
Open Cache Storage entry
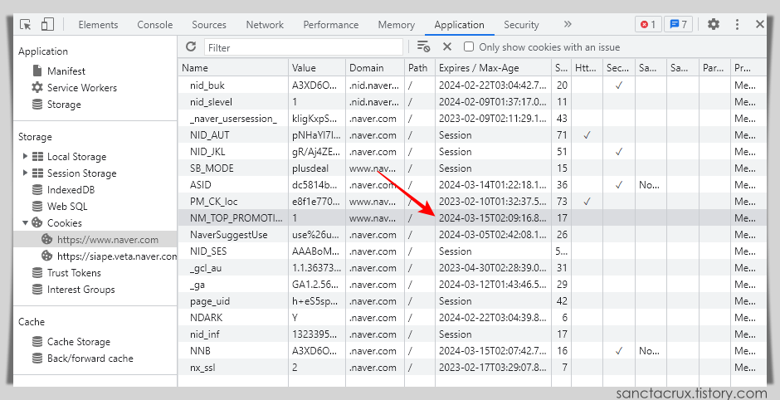[71, 342]
